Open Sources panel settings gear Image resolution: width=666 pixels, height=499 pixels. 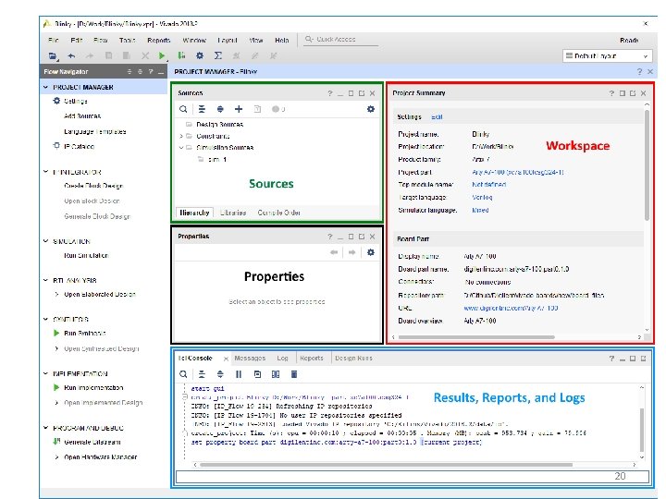point(371,109)
